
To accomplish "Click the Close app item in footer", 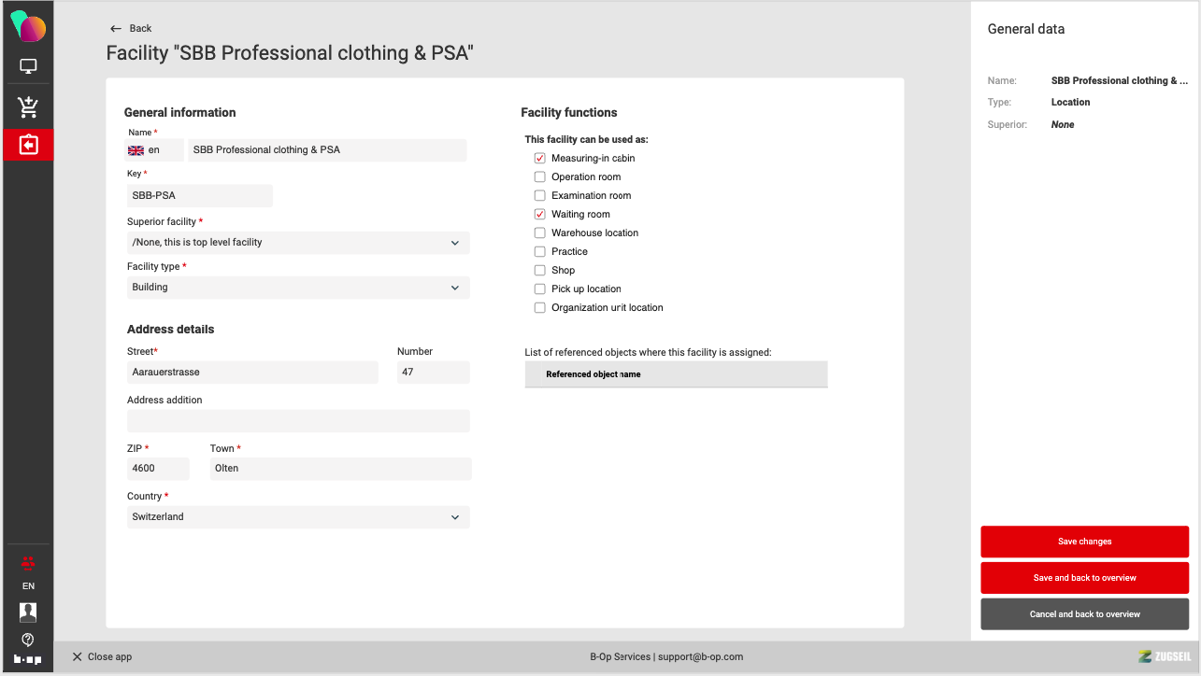I will click(102, 656).
